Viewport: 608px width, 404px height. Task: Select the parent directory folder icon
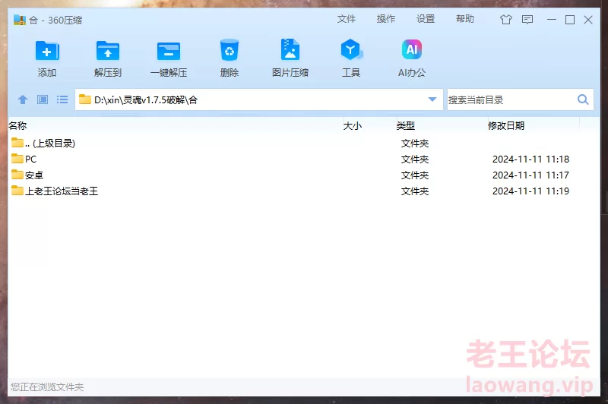tap(17, 143)
